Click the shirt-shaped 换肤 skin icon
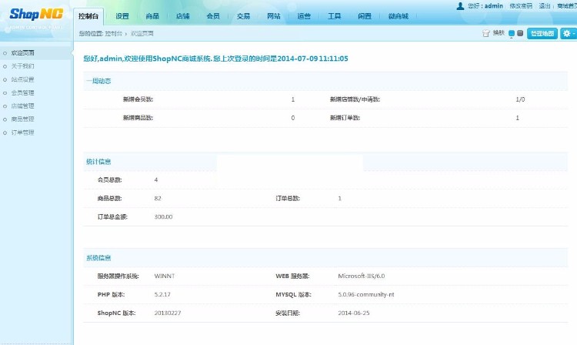This screenshot has height=345, width=577. pos(486,34)
